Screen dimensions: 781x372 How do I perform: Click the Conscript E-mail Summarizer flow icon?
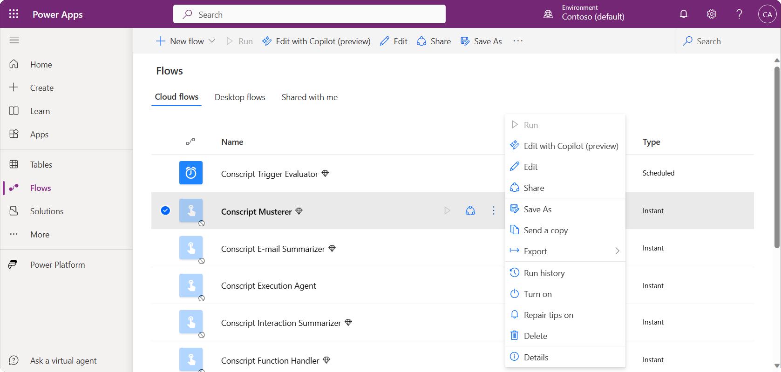pos(191,248)
